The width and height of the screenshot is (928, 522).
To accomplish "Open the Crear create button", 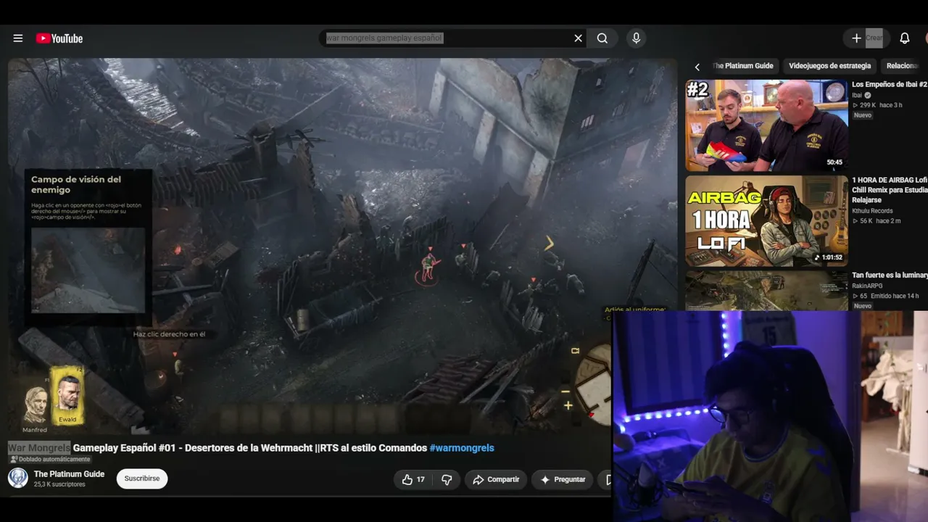I will 866,38.
